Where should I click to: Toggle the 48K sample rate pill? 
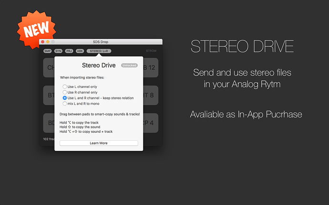[80, 51]
